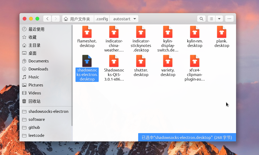The width and height of the screenshot is (259, 155).
Task: Click the search magnifier icon
Action: tap(201, 19)
